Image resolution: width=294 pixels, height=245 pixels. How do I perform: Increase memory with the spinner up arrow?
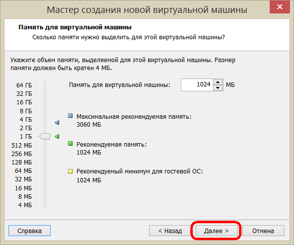[218, 82]
